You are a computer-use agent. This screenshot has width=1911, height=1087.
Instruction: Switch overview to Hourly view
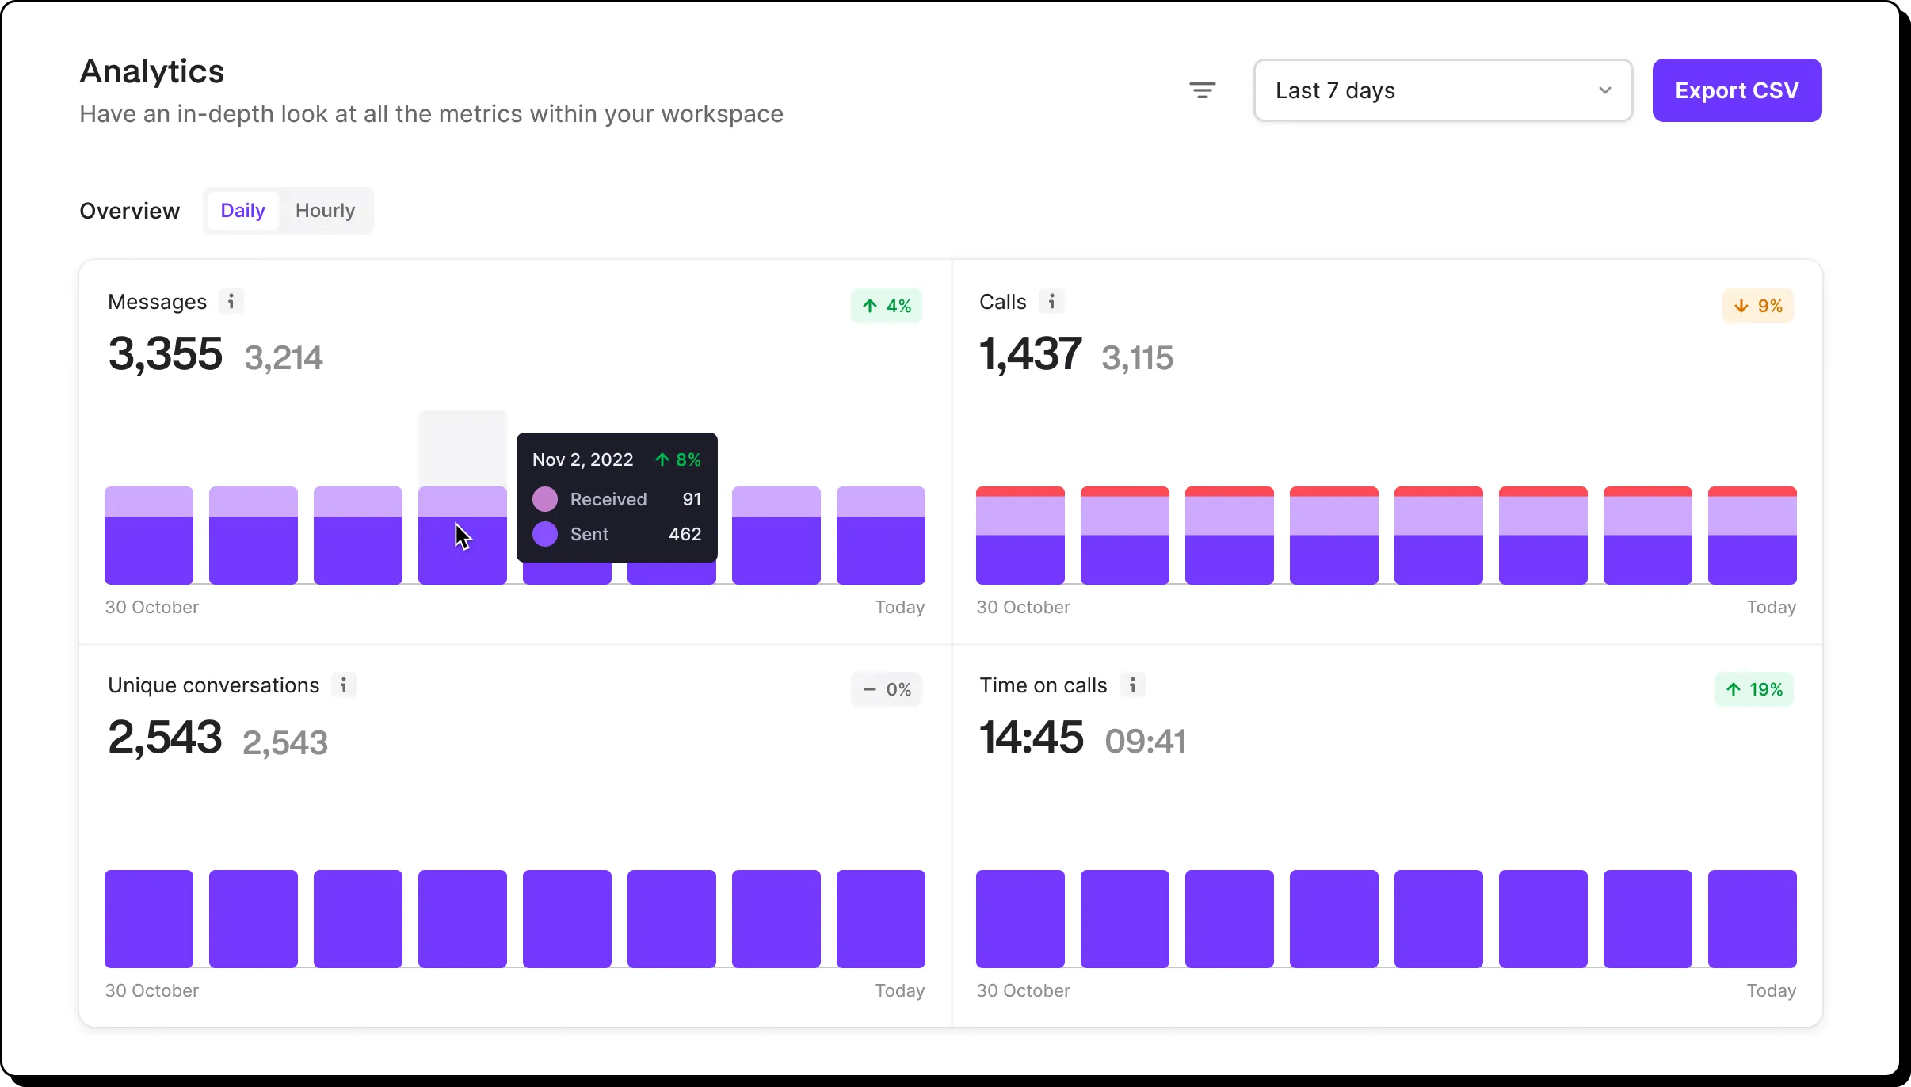click(x=325, y=211)
